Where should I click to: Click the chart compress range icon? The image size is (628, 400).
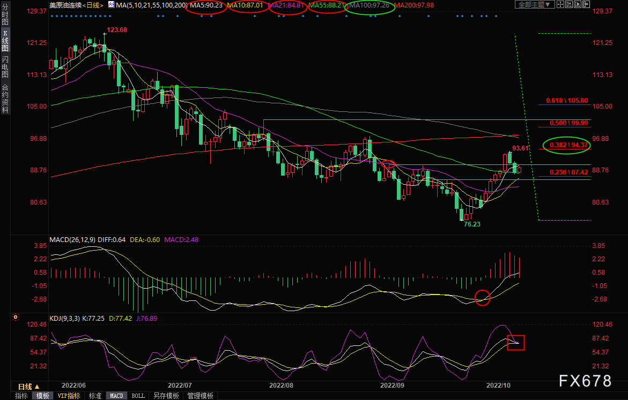coord(568,4)
